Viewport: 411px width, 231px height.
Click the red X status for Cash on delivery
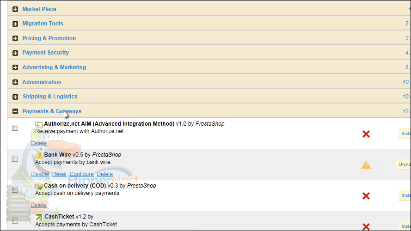[366, 196]
